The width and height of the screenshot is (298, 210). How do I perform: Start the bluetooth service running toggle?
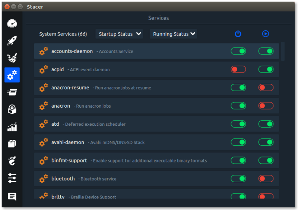(x=266, y=179)
